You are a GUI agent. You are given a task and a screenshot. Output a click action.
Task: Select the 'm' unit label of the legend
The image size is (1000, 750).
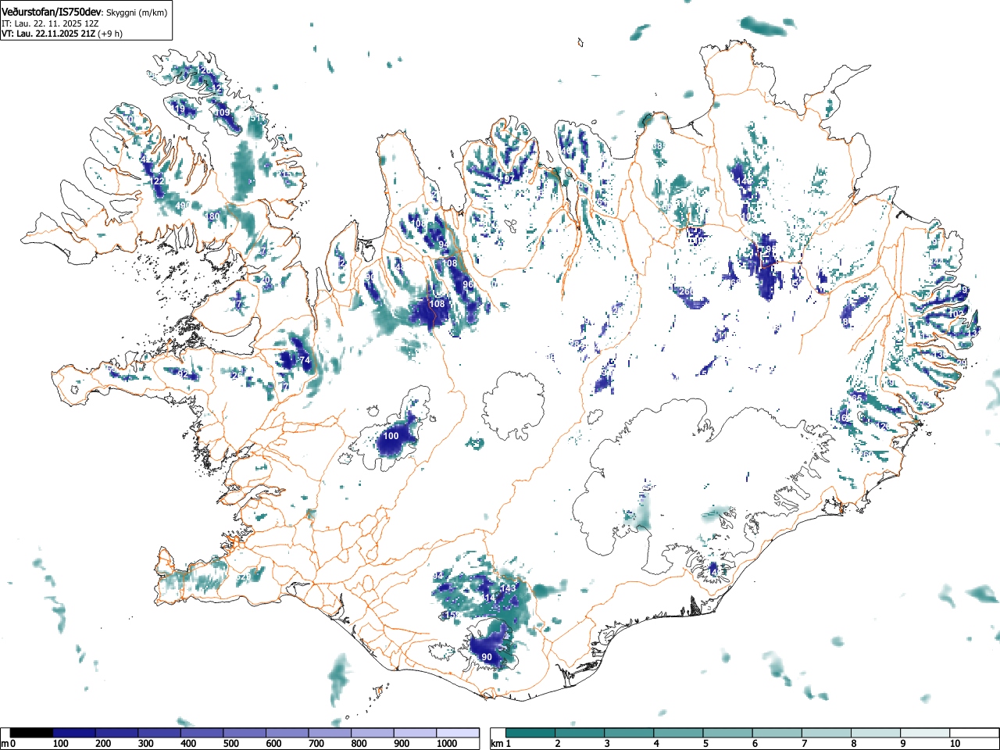click(5, 744)
